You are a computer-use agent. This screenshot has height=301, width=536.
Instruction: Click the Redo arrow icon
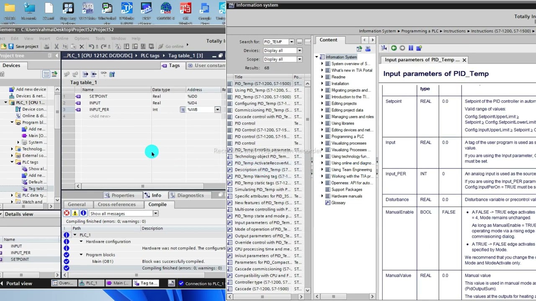pos(104,46)
